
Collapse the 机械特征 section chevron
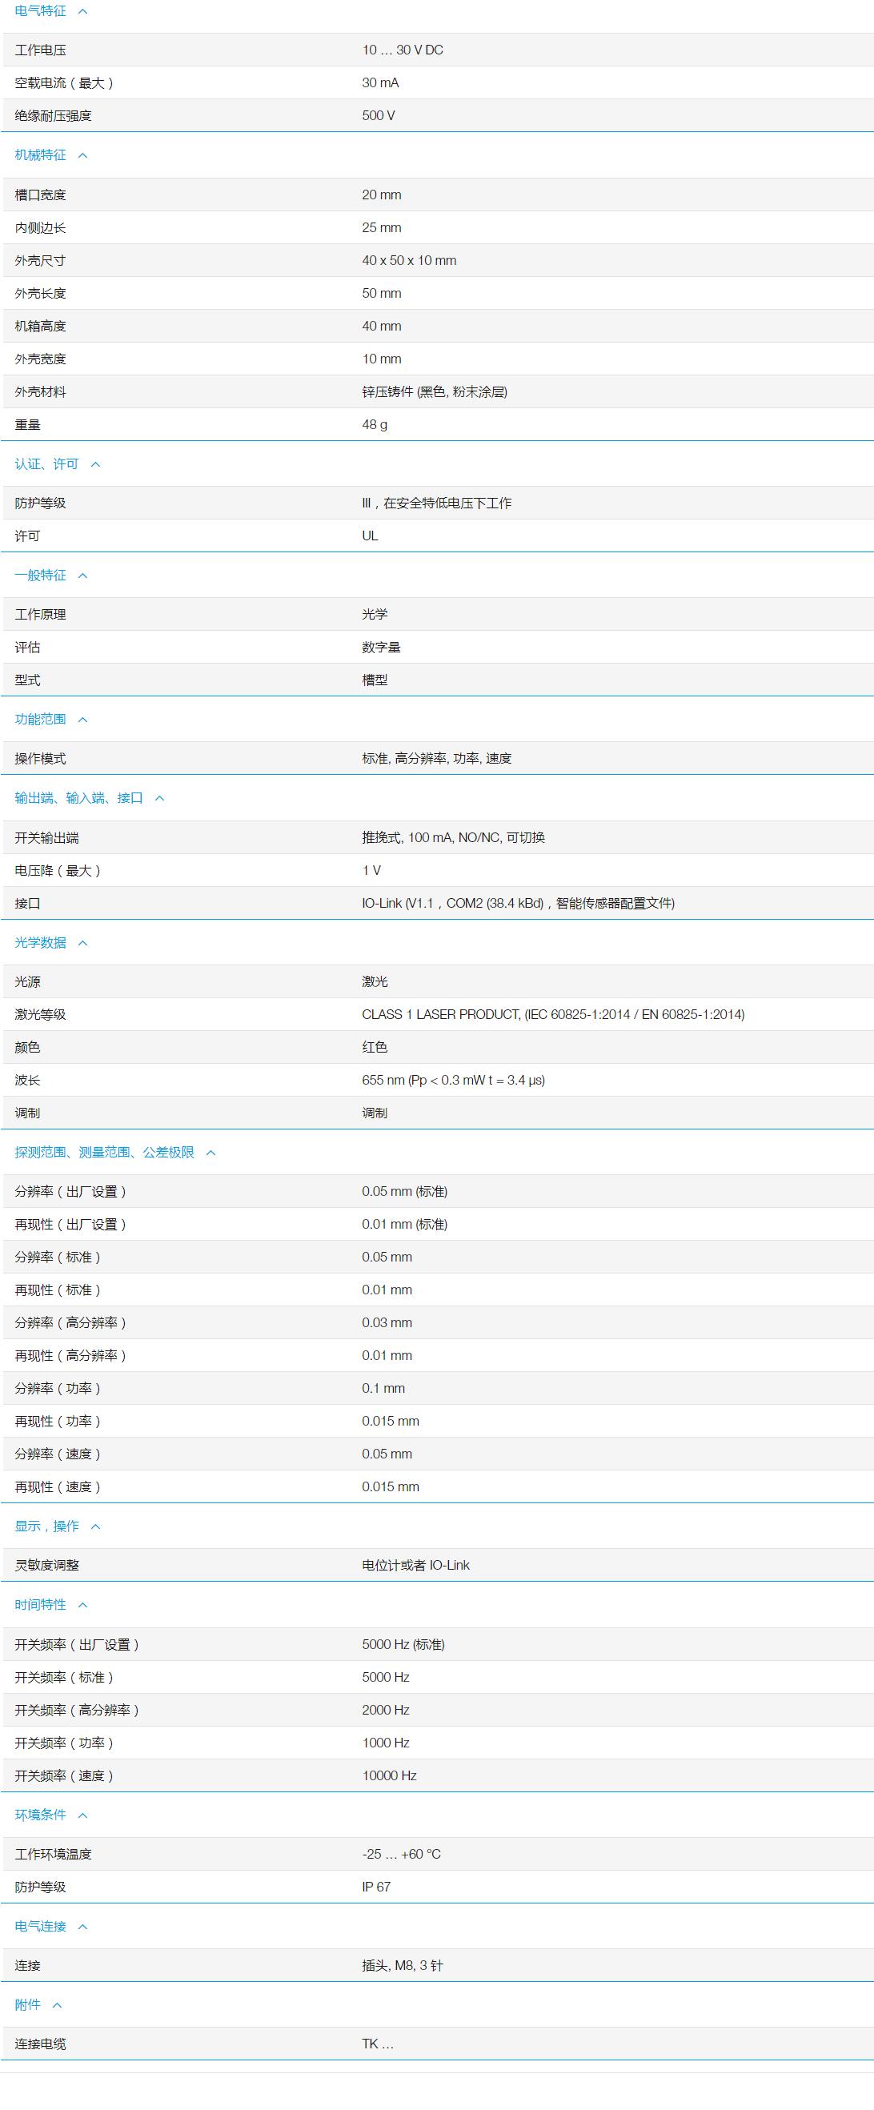(82, 155)
